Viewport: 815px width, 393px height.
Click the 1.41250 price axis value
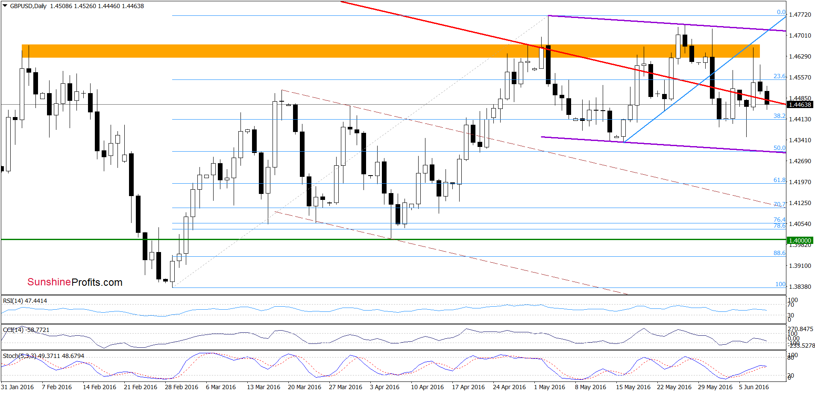click(x=800, y=203)
